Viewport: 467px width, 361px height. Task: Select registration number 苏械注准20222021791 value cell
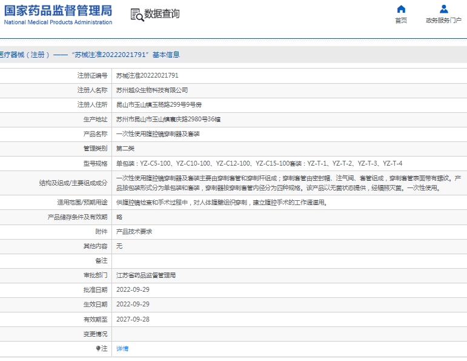(x=147, y=75)
